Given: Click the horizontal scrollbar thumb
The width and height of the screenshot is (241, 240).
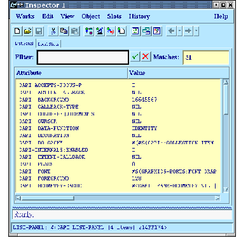Looking at the screenshot, I should coord(48,198).
